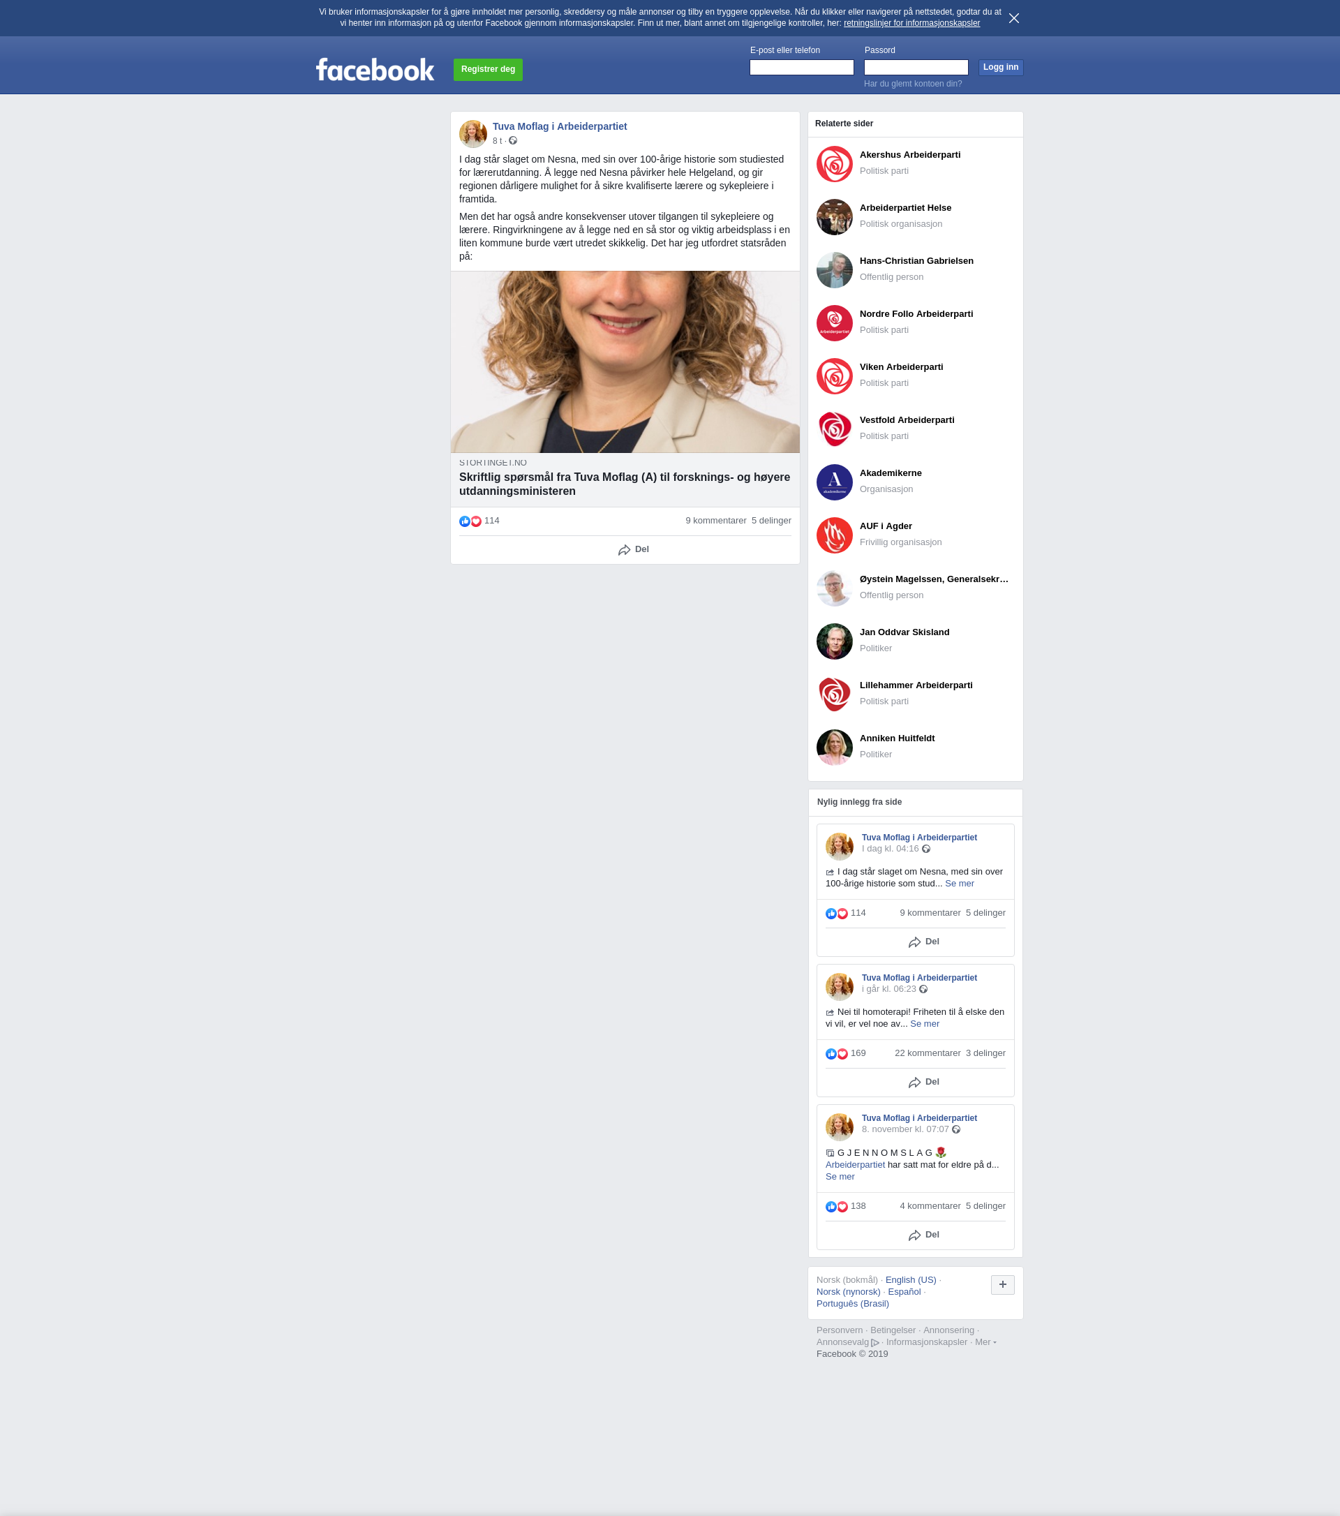Click the Nordre Follo Arbeiderparti logo
Screen dimensions: 1340x1516
pos(834,322)
